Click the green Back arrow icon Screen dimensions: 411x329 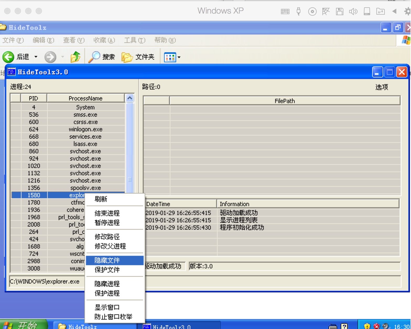click(x=8, y=57)
